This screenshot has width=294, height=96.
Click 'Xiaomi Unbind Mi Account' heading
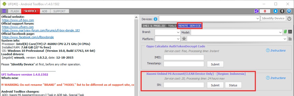click(196, 74)
